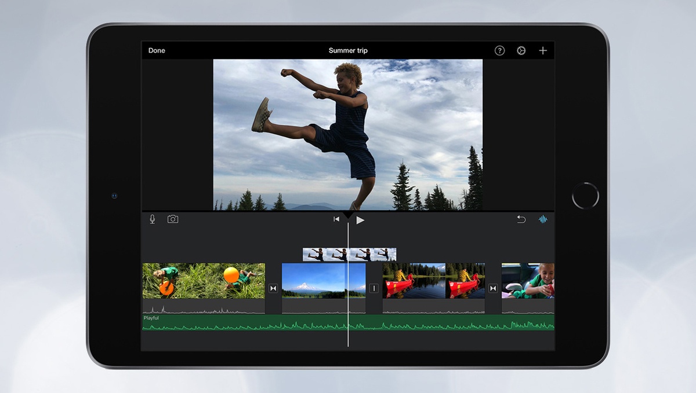Viewport: 696px width, 393px height.
Task: Open the audio waveform display icon
Action: (x=542, y=219)
